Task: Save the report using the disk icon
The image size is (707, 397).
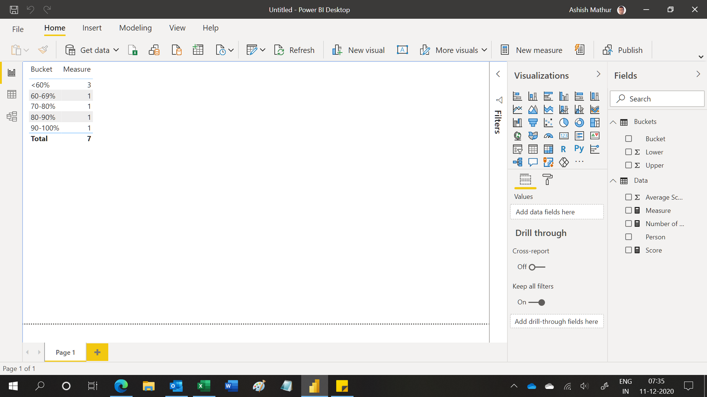Action: click(x=14, y=10)
